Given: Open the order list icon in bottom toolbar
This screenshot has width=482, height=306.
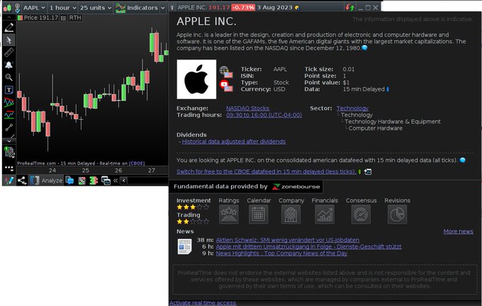Looking at the screenshot, I should click(82, 181).
